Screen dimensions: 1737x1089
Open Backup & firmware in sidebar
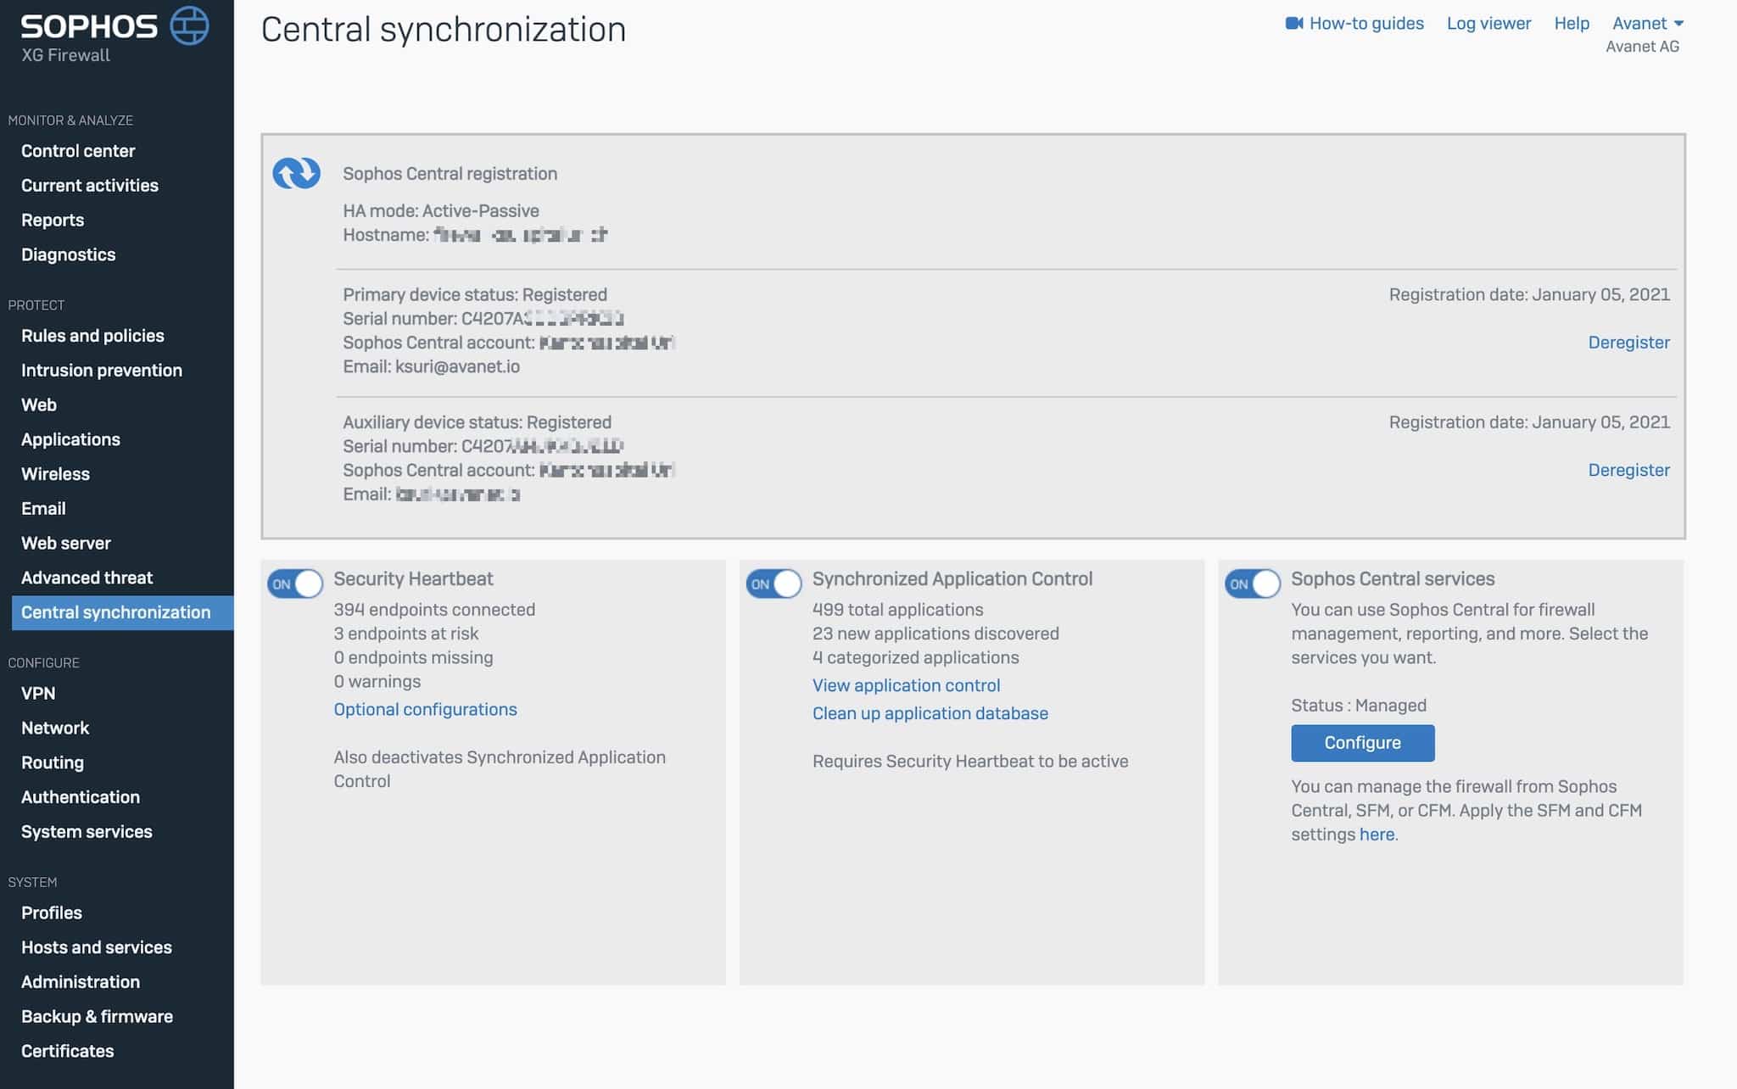(97, 1016)
